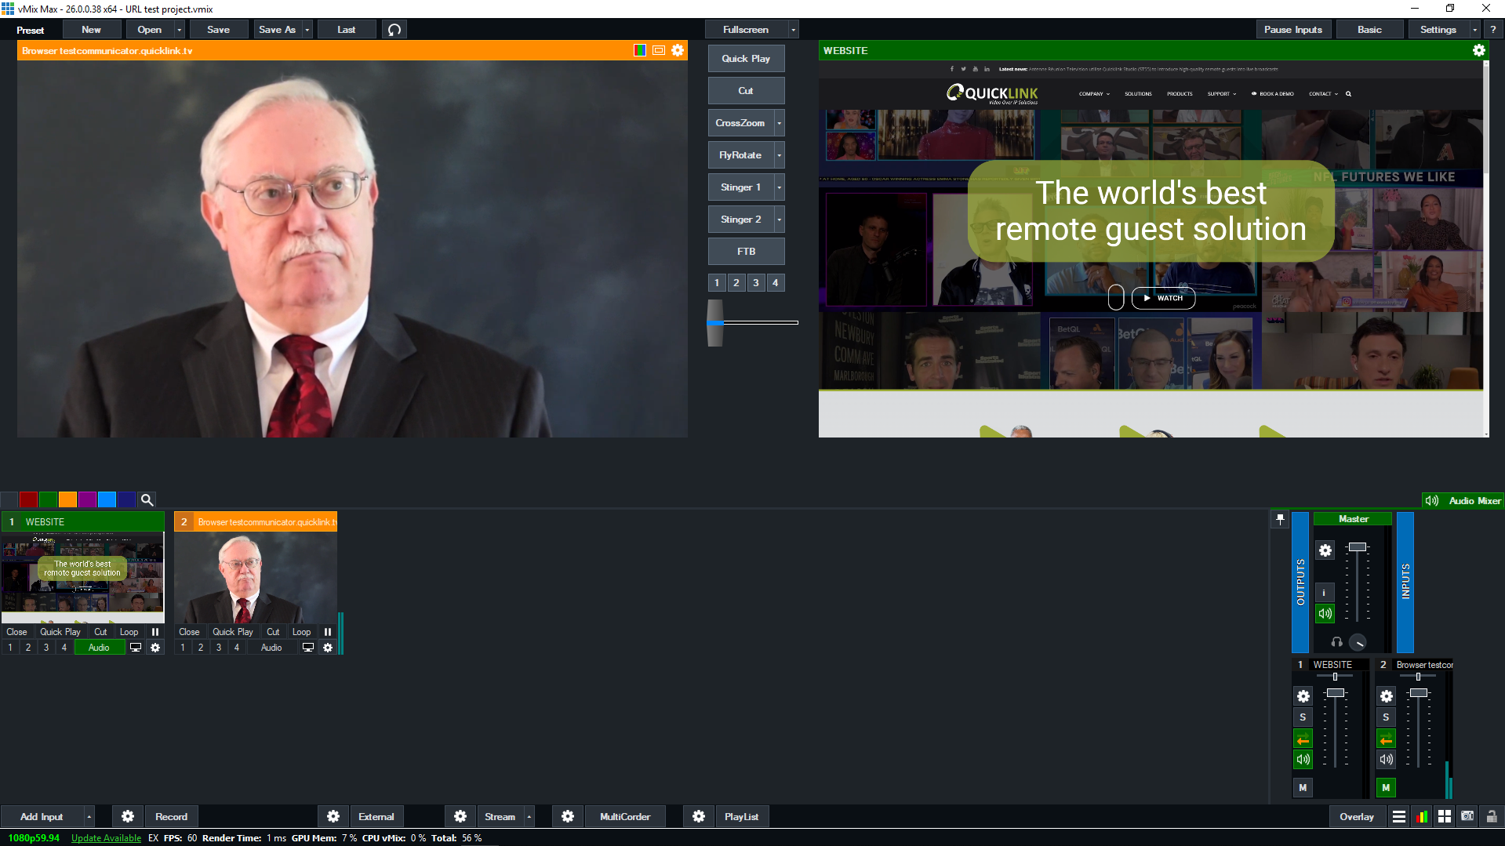Open WEBSITE audio channel settings gear
The height and width of the screenshot is (846, 1505).
pyautogui.click(x=1303, y=696)
